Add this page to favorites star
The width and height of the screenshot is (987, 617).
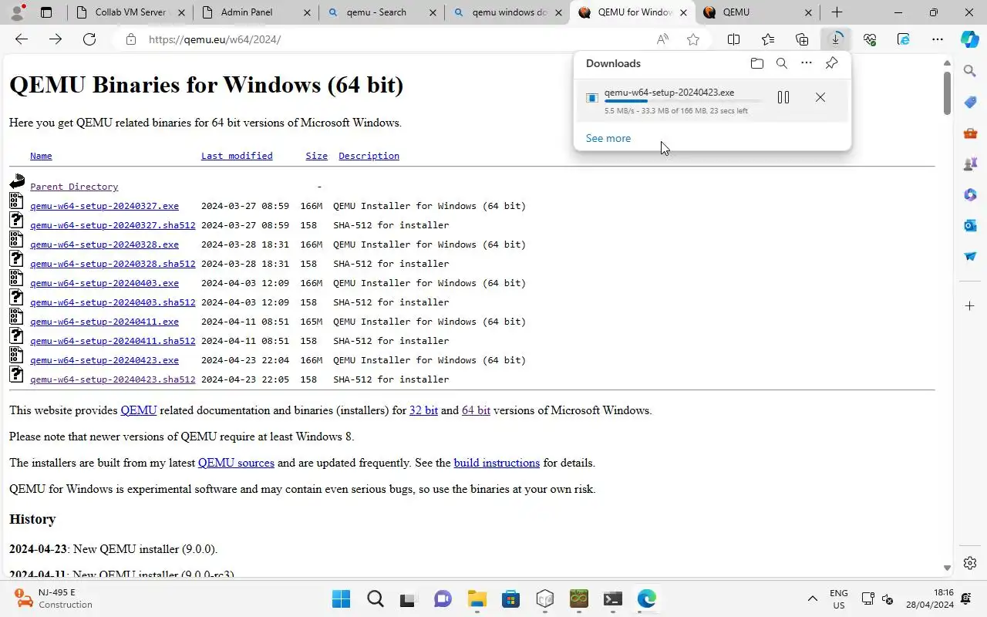click(693, 39)
